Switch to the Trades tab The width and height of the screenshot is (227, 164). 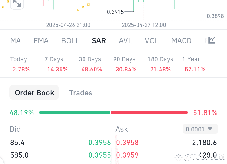click(x=81, y=93)
